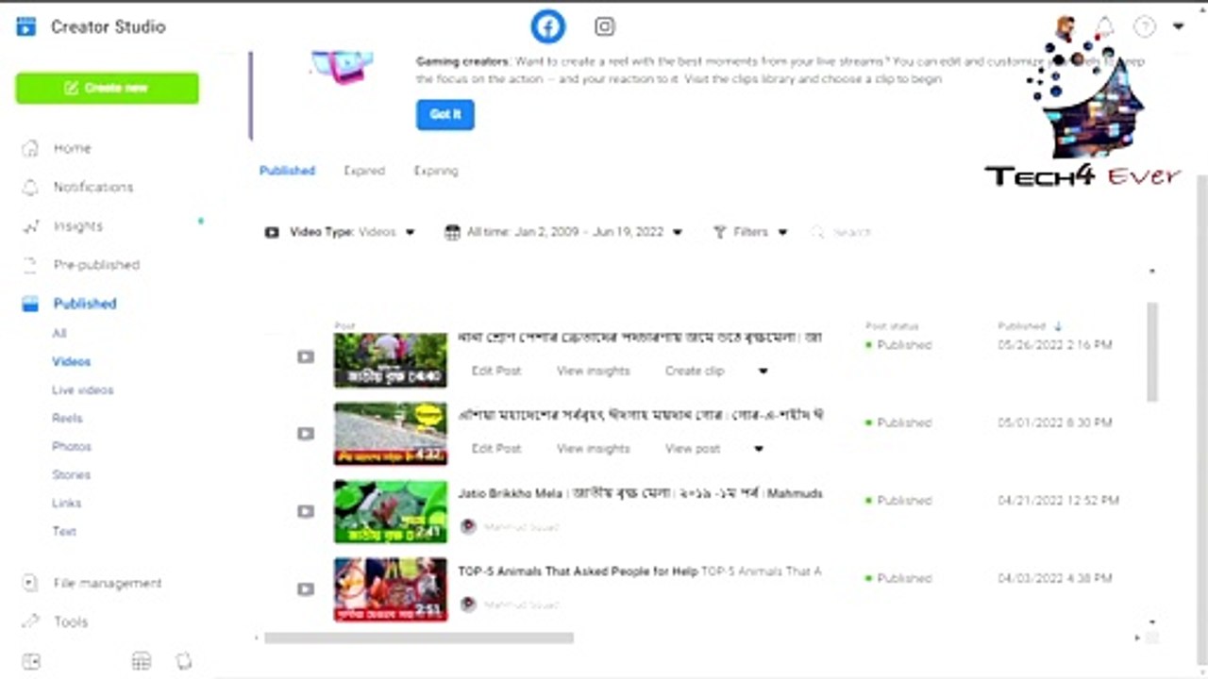
Task: Switch to the Instagram platform icon
Action: (x=605, y=26)
